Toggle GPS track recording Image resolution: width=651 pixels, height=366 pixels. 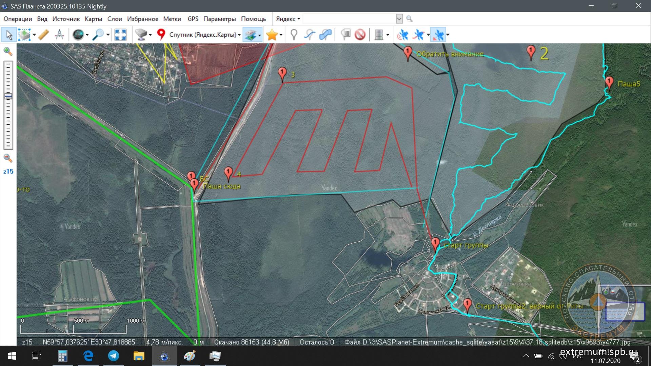[419, 35]
